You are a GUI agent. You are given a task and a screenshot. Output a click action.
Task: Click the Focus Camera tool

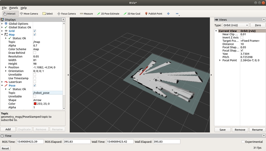pos(66,14)
